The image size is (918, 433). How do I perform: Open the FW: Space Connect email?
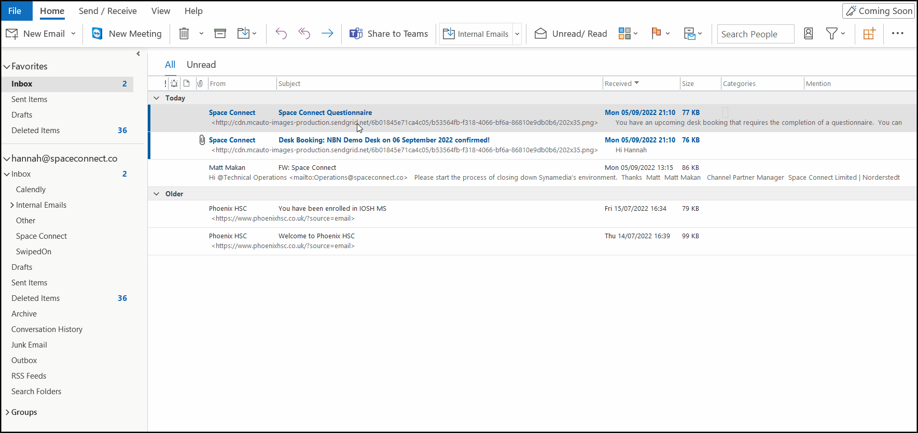click(533, 172)
